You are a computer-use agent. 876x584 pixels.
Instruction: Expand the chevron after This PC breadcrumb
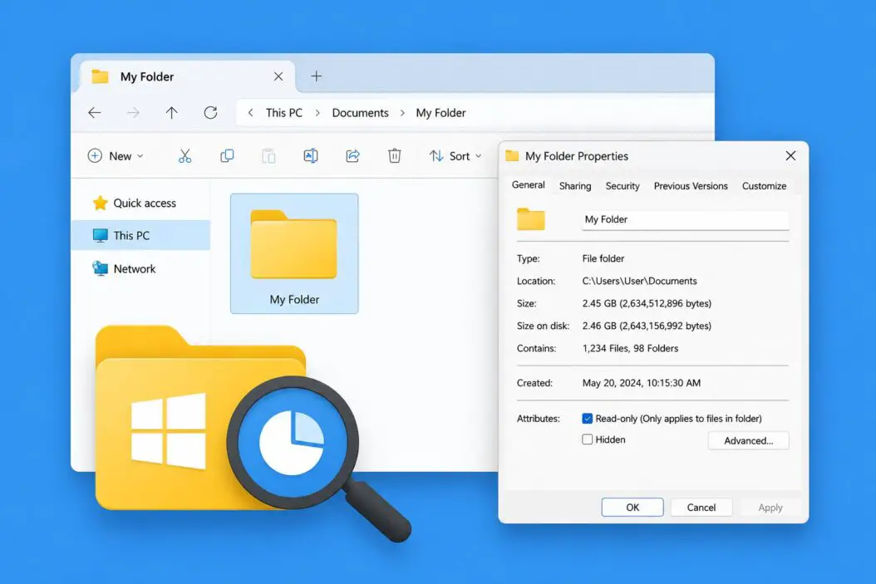coord(317,113)
